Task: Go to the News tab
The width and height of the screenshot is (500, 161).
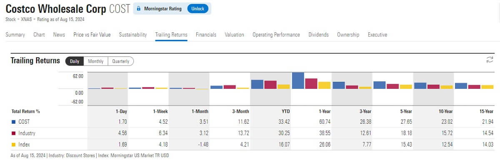Action: tap(59, 35)
